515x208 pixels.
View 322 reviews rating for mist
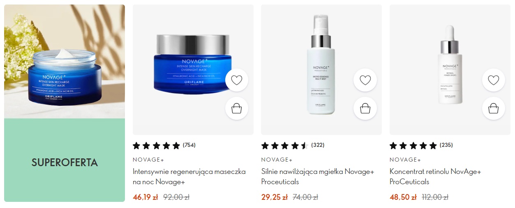(x=293, y=145)
